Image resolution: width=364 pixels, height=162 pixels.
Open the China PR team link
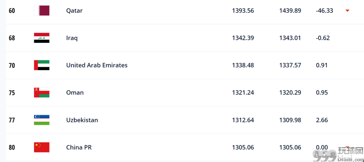79,147
